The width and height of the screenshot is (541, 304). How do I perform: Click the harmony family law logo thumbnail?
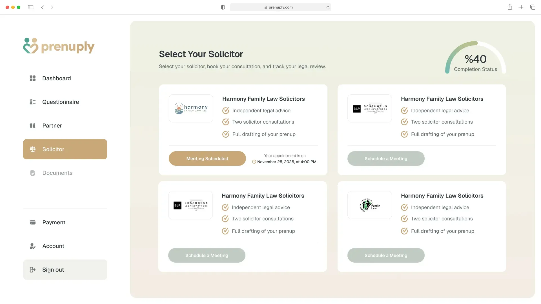tap(191, 108)
